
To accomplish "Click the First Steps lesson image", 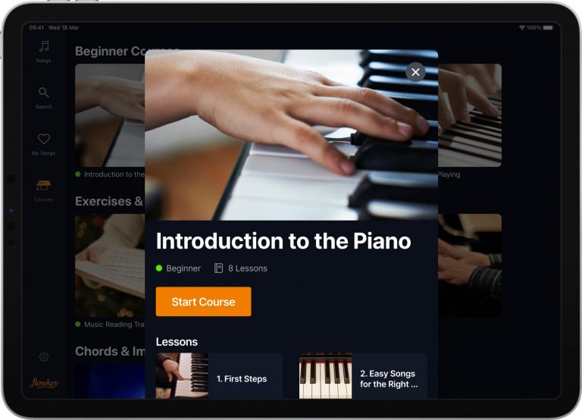I will (182, 376).
